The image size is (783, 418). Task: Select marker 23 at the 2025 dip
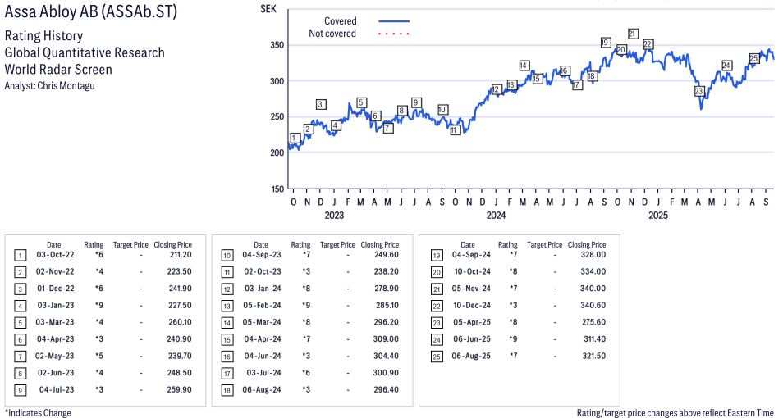[x=699, y=92]
